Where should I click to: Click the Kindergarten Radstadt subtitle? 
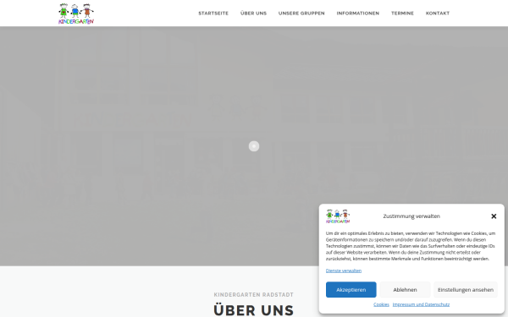tap(254, 295)
